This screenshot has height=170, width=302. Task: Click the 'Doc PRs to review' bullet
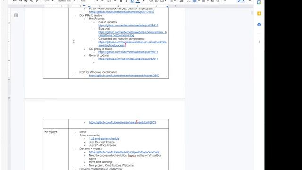point(91,15)
